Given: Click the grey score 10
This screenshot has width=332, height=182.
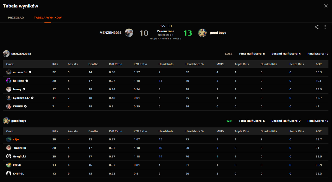Looking at the screenshot, I should [144, 33].
